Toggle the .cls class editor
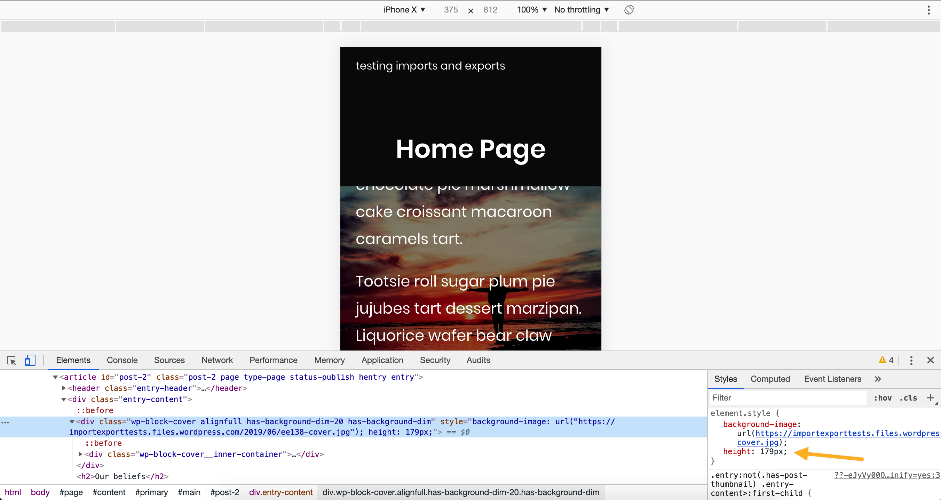The image size is (941, 500). click(908, 398)
